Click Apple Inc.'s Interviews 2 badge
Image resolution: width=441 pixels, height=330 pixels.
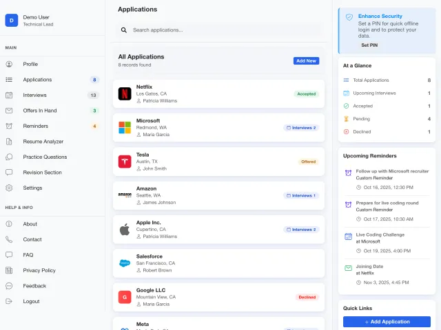pyautogui.click(x=301, y=230)
